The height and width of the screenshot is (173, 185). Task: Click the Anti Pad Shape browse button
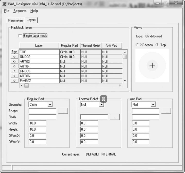click(x=166, y=111)
